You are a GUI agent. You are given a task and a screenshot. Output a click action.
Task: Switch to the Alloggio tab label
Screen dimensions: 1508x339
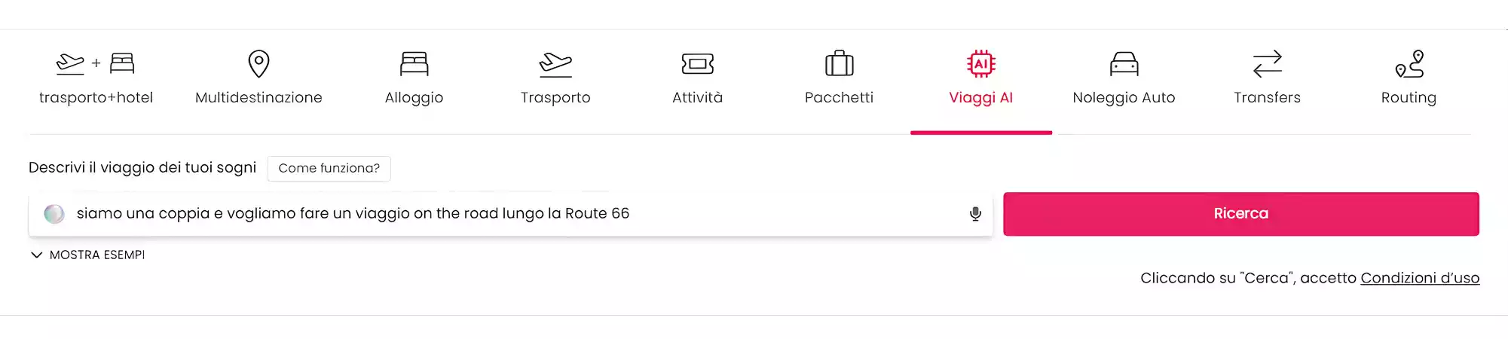pyautogui.click(x=414, y=97)
